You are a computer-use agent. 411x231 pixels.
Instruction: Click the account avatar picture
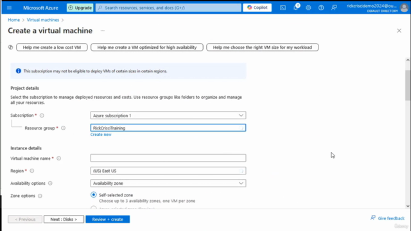(404, 8)
